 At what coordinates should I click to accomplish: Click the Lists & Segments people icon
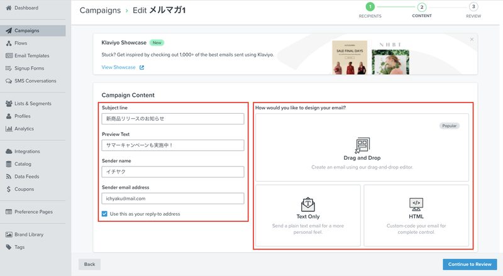coord(9,103)
